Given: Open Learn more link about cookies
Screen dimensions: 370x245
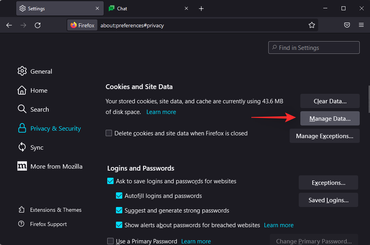Looking at the screenshot, I should (161, 112).
